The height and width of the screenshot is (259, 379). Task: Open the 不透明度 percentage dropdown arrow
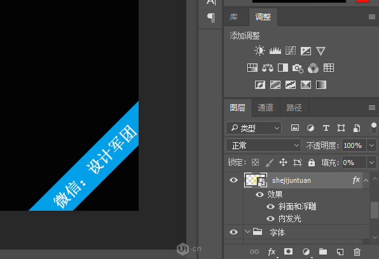click(x=372, y=145)
